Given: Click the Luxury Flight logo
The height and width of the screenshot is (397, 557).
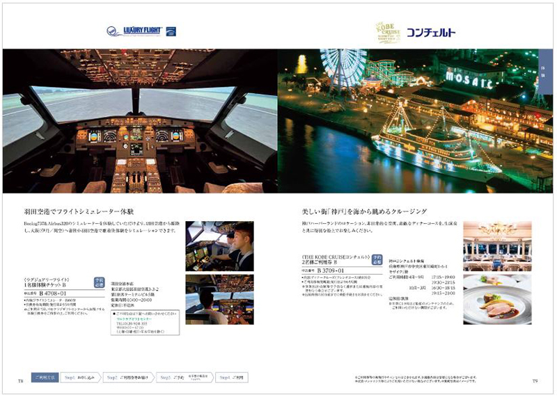Looking at the screenshot, I should point(134,31).
